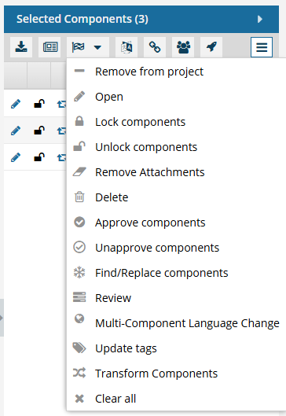This screenshot has height=416, width=286.
Task: Click the chain link icon in toolbar
Action: [x=155, y=47]
